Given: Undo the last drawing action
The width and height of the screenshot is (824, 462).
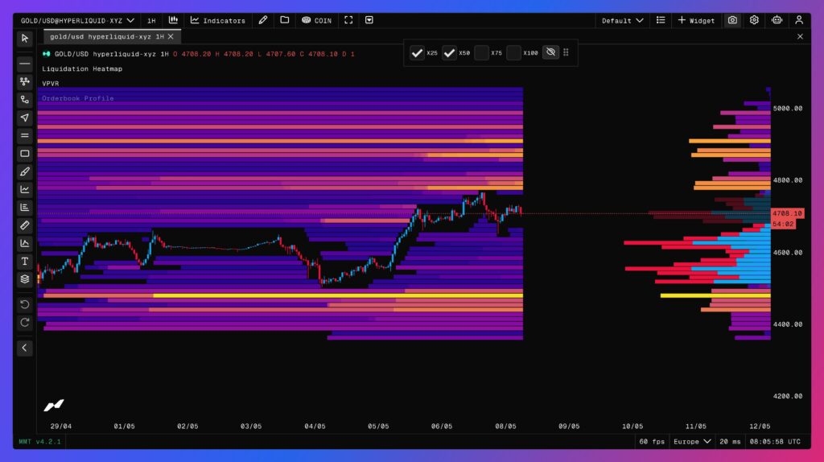Looking at the screenshot, I should [x=25, y=304].
